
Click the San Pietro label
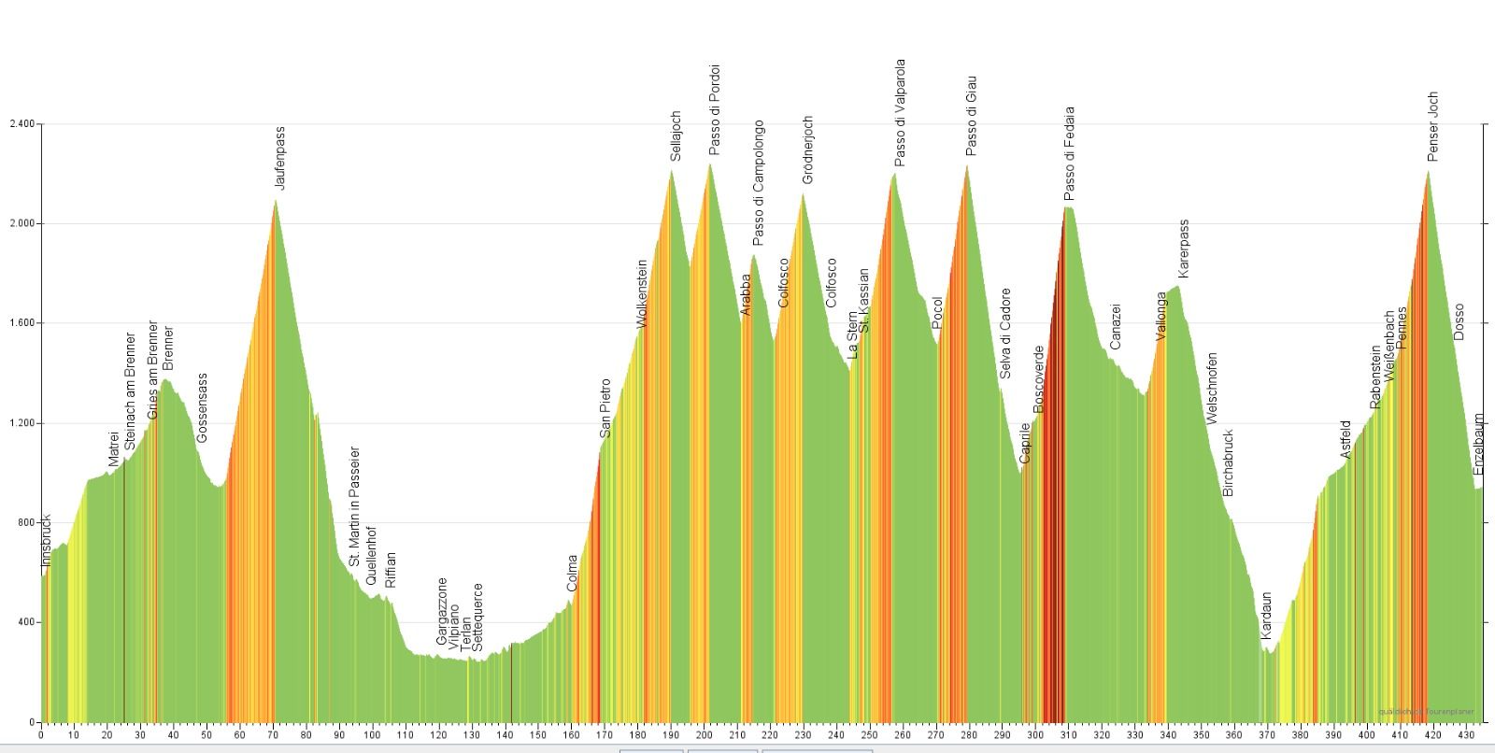(x=605, y=408)
